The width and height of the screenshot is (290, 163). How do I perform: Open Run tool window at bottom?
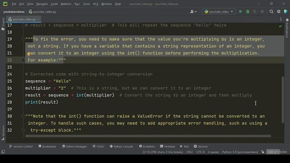pyautogui.click(x=184, y=146)
